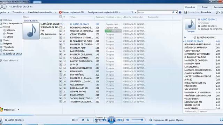Open Otras bibliotecas in sidebar
The height and width of the screenshot is (125, 223).
[11, 60]
